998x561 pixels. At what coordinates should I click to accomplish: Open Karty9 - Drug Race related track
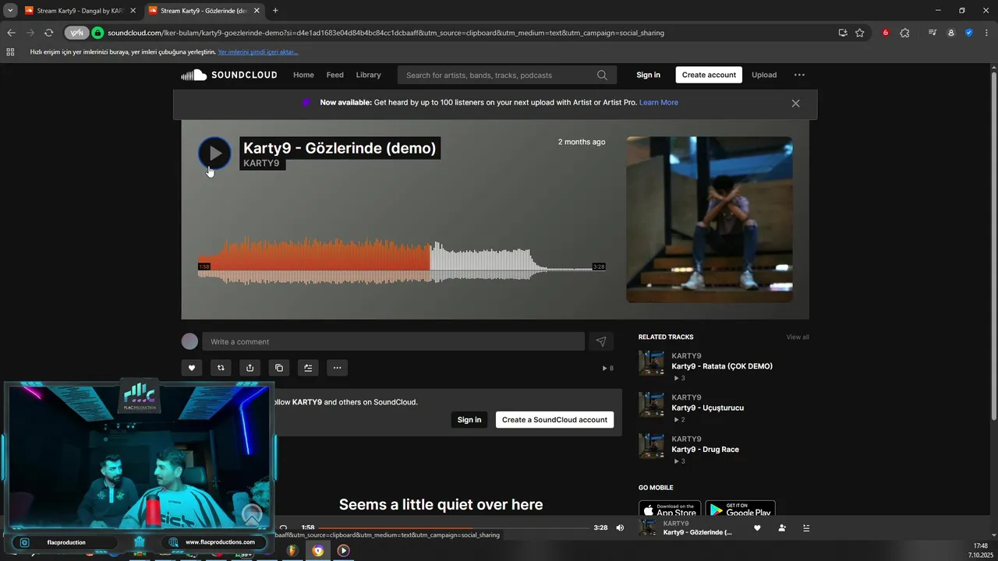point(705,450)
